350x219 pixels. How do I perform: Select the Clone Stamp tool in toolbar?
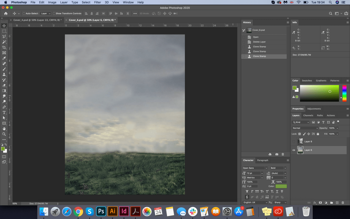[4, 74]
